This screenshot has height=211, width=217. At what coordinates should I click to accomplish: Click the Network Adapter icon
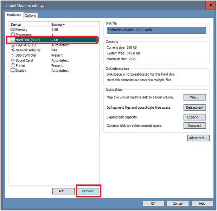[13, 50]
